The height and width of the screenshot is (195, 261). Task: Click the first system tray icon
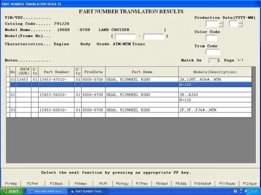[235, 191]
